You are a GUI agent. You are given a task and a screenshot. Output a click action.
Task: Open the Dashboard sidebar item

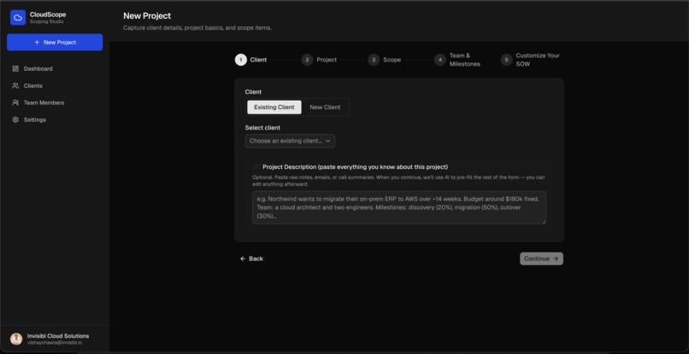click(x=55, y=68)
